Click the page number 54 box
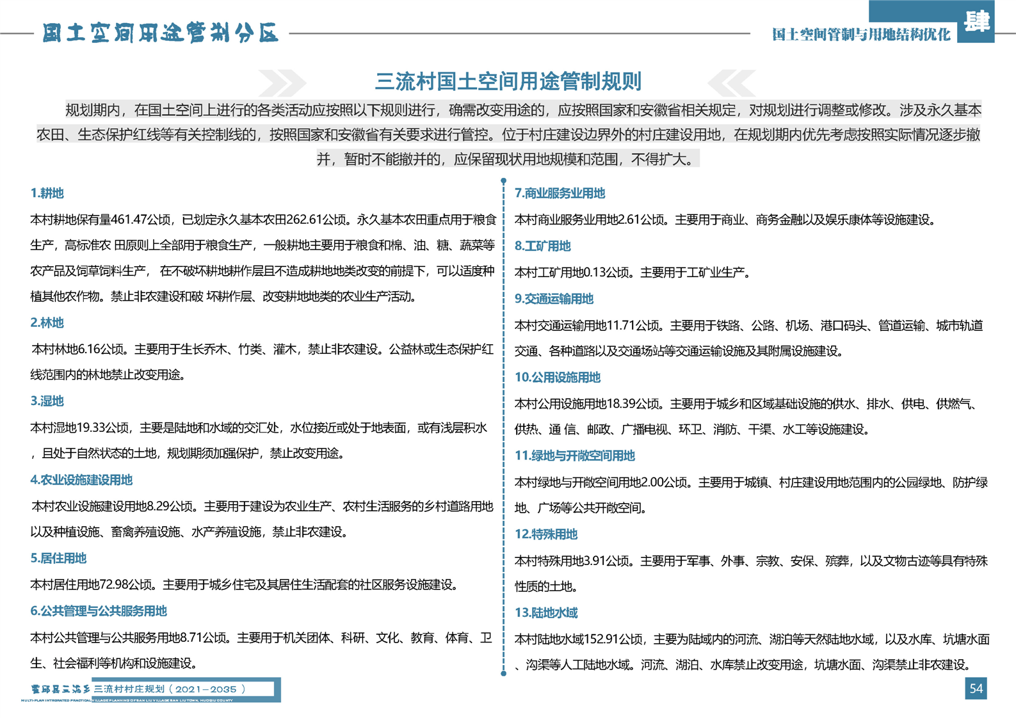 (x=976, y=689)
